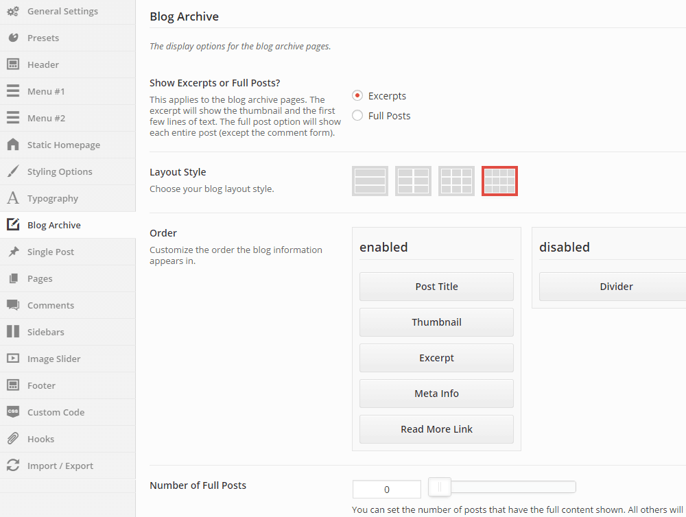Move Divider out of disabled list
This screenshot has height=517, width=686.
615,287
